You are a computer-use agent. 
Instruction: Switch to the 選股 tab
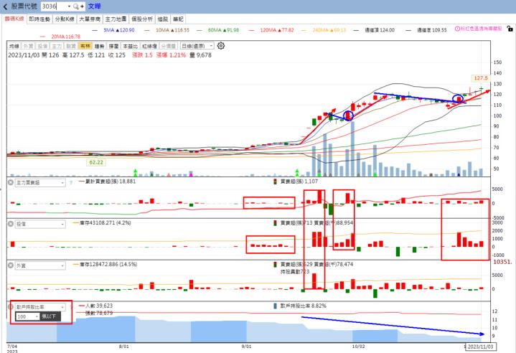point(163,19)
